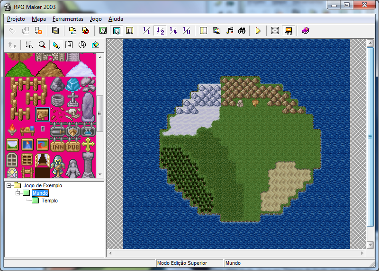This screenshot has height=271, width=379.
Task: Click the Open Project toolbar icon
Action: pos(25,31)
